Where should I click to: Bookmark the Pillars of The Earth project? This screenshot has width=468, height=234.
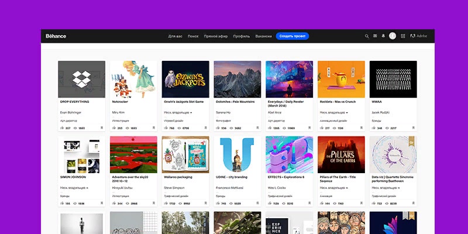click(361, 203)
